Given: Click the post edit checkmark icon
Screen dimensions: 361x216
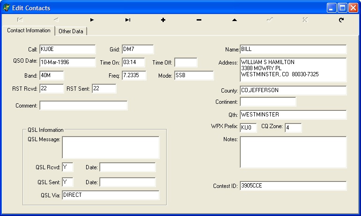Looking at the screenshot, I should [270, 20].
